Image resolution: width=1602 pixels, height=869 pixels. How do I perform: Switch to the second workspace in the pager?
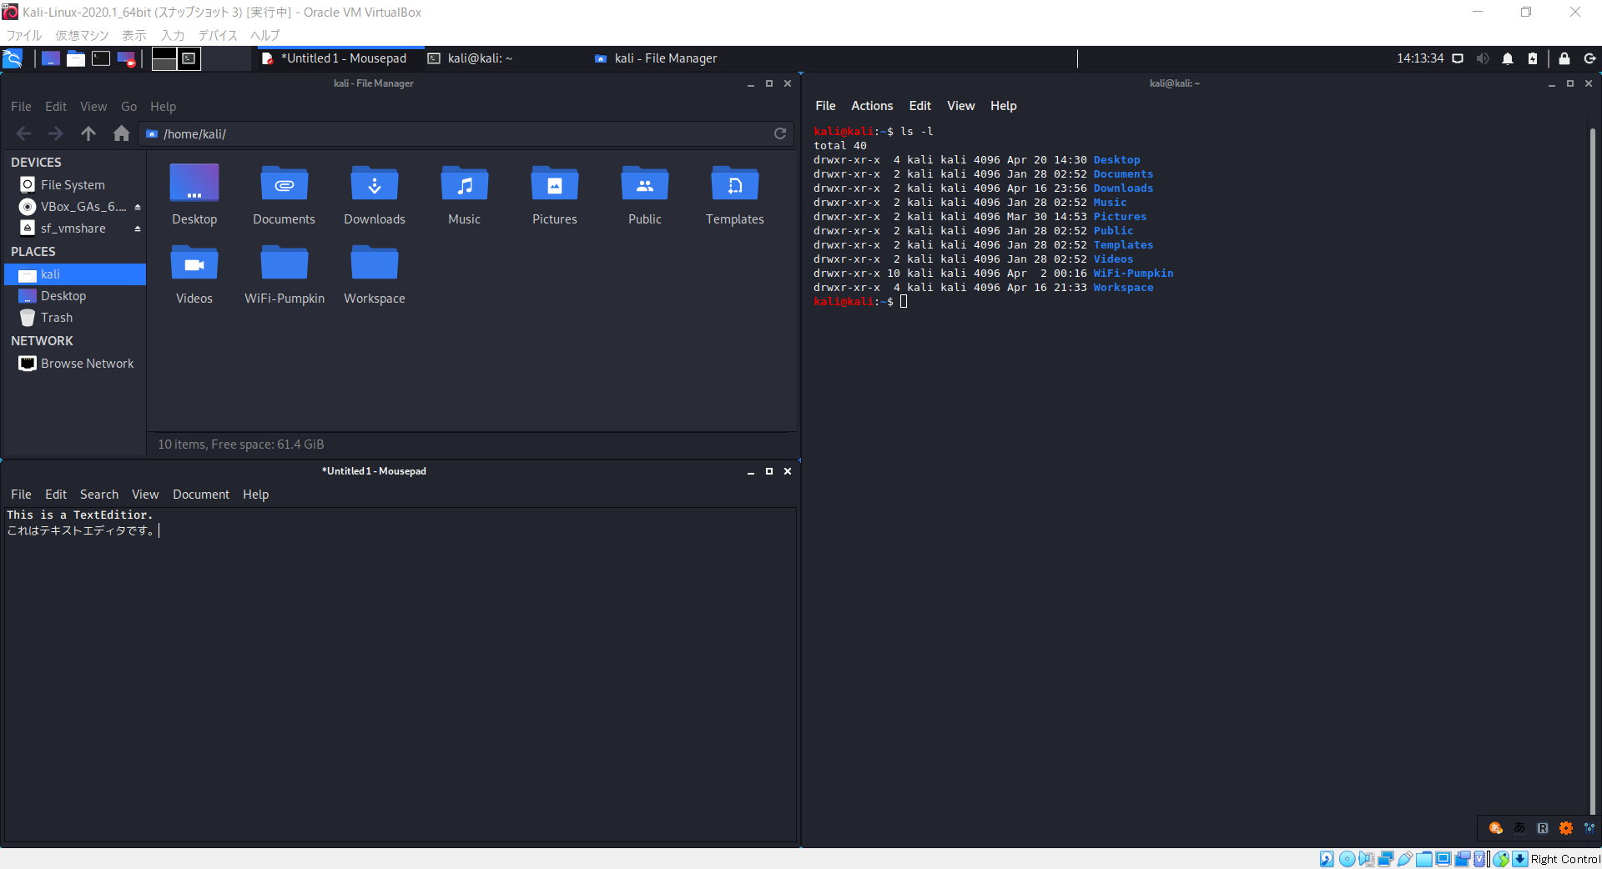[189, 58]
